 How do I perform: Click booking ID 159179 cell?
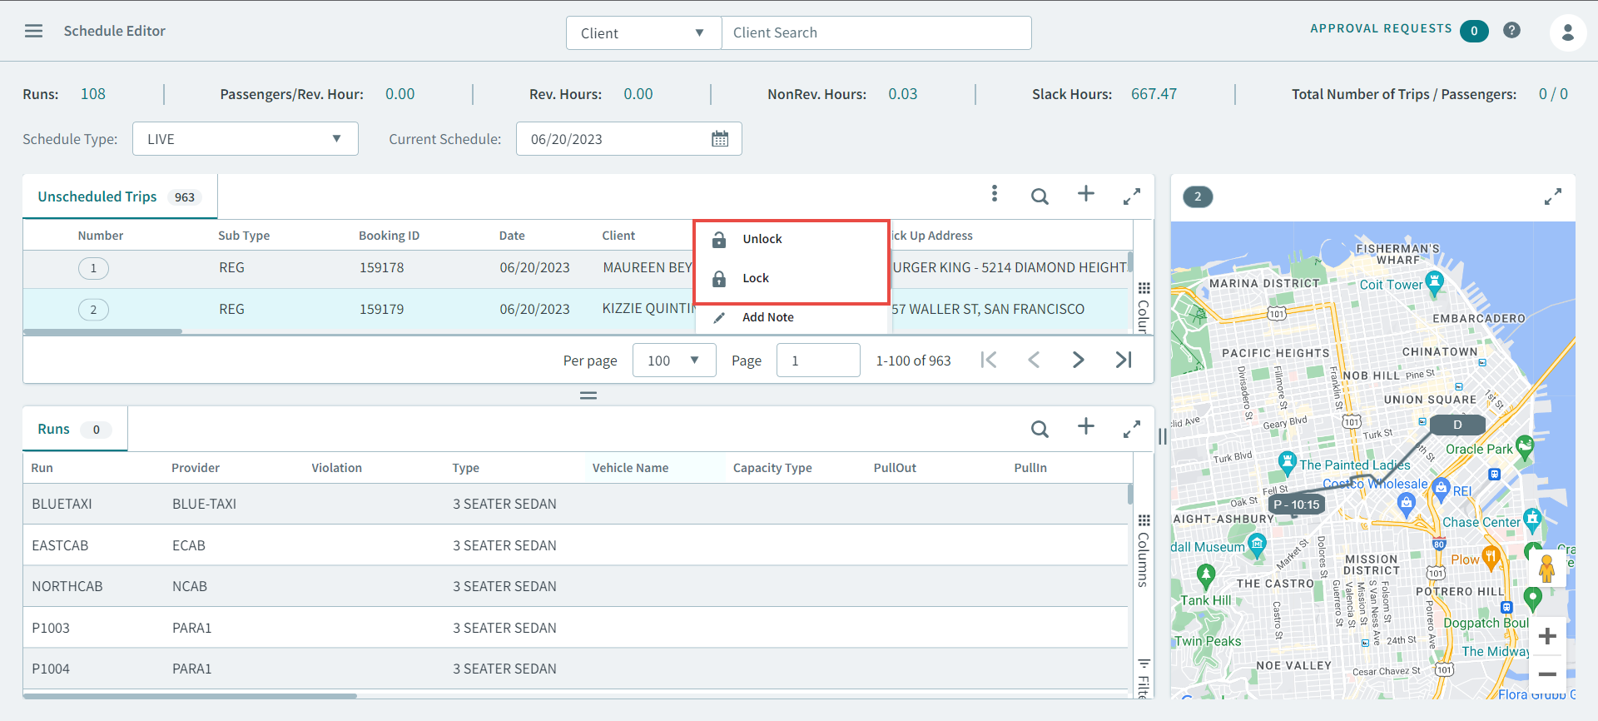coord(381,309)
